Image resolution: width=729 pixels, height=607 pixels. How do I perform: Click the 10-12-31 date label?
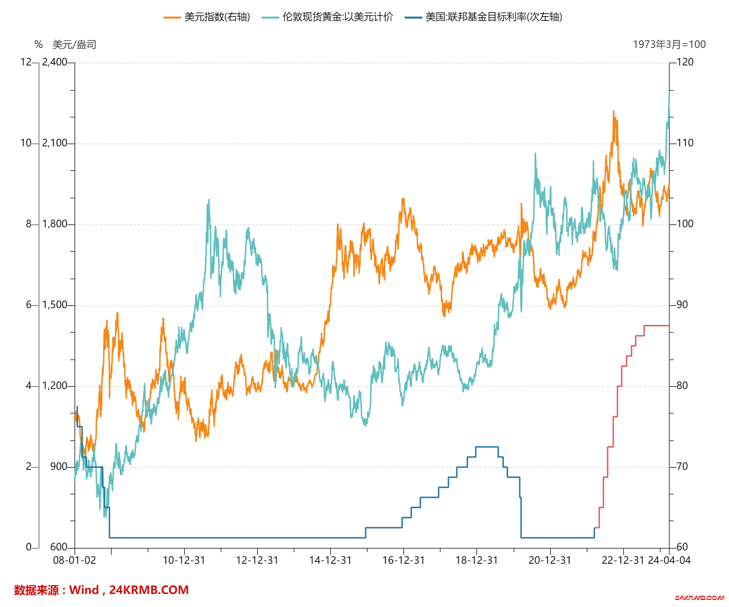184,561
